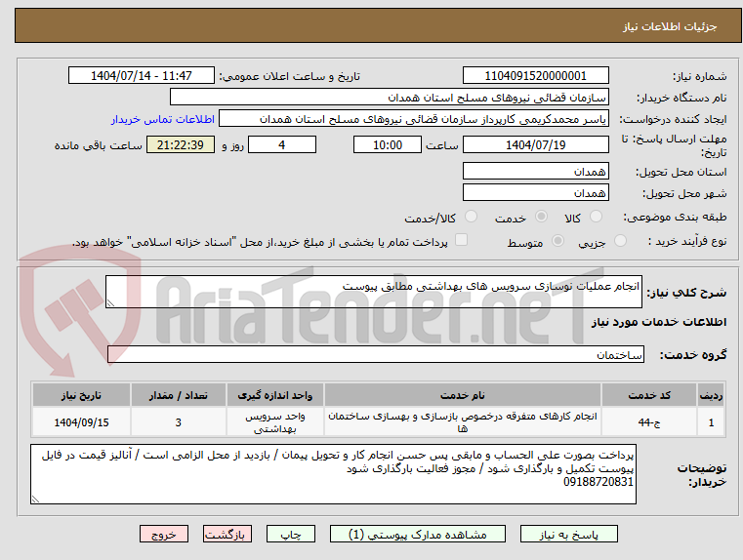Click the خروج exit button
This screenshot has width=743, height=560.
tap(164, 534)
